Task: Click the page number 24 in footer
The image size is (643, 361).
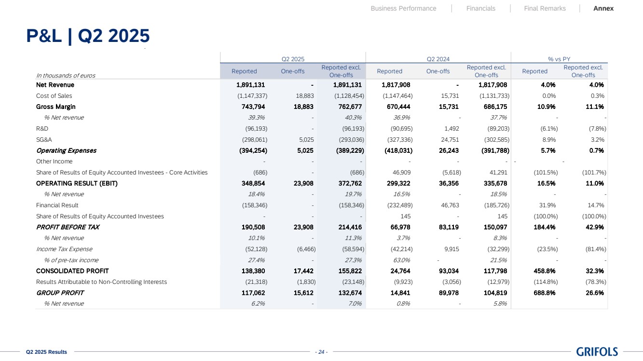Action: click(321, 352)
